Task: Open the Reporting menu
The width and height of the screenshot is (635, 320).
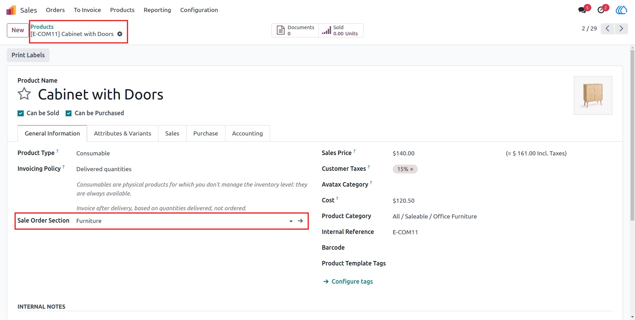Action: 157,10
